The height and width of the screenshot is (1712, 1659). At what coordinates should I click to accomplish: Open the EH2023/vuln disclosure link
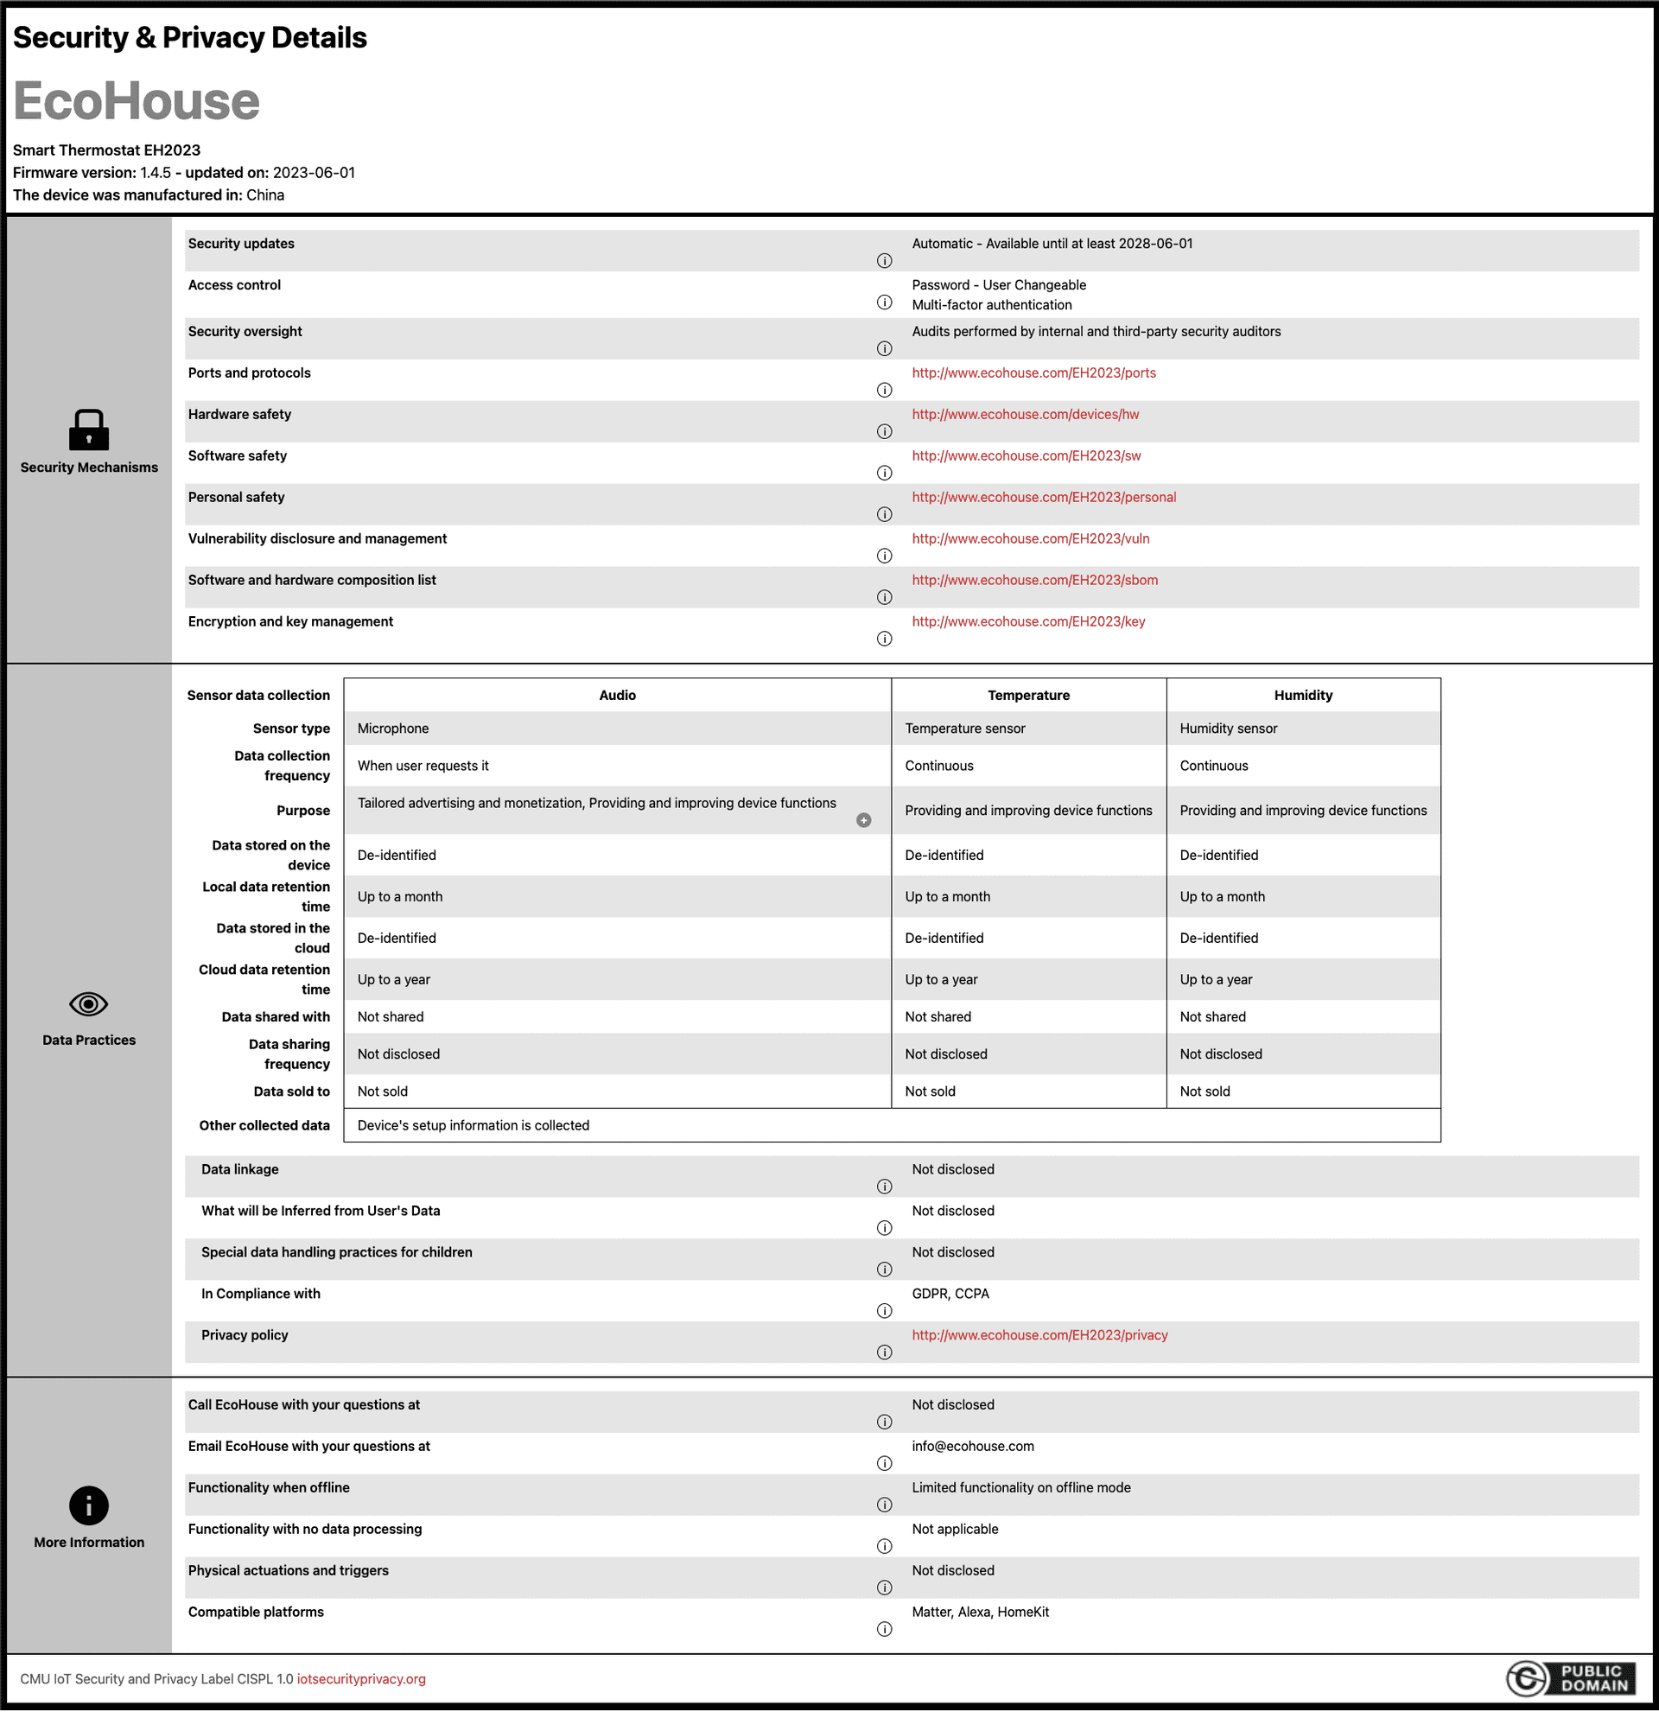(x=1030, y=539)
